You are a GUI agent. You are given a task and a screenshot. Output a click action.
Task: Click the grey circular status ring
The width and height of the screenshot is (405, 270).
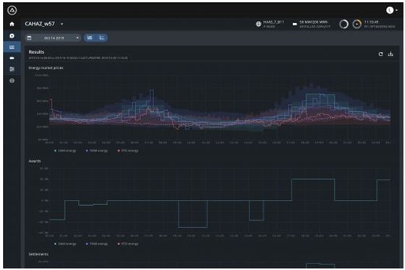click(x=344, y=24)
